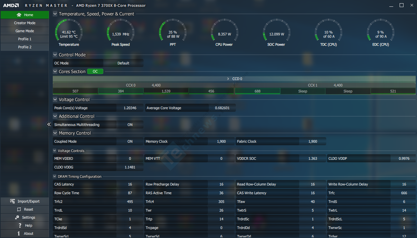The height and width of the screenshot is (238, 417).
Task: Click TwtrL value 14
Action: click(404, 210)
